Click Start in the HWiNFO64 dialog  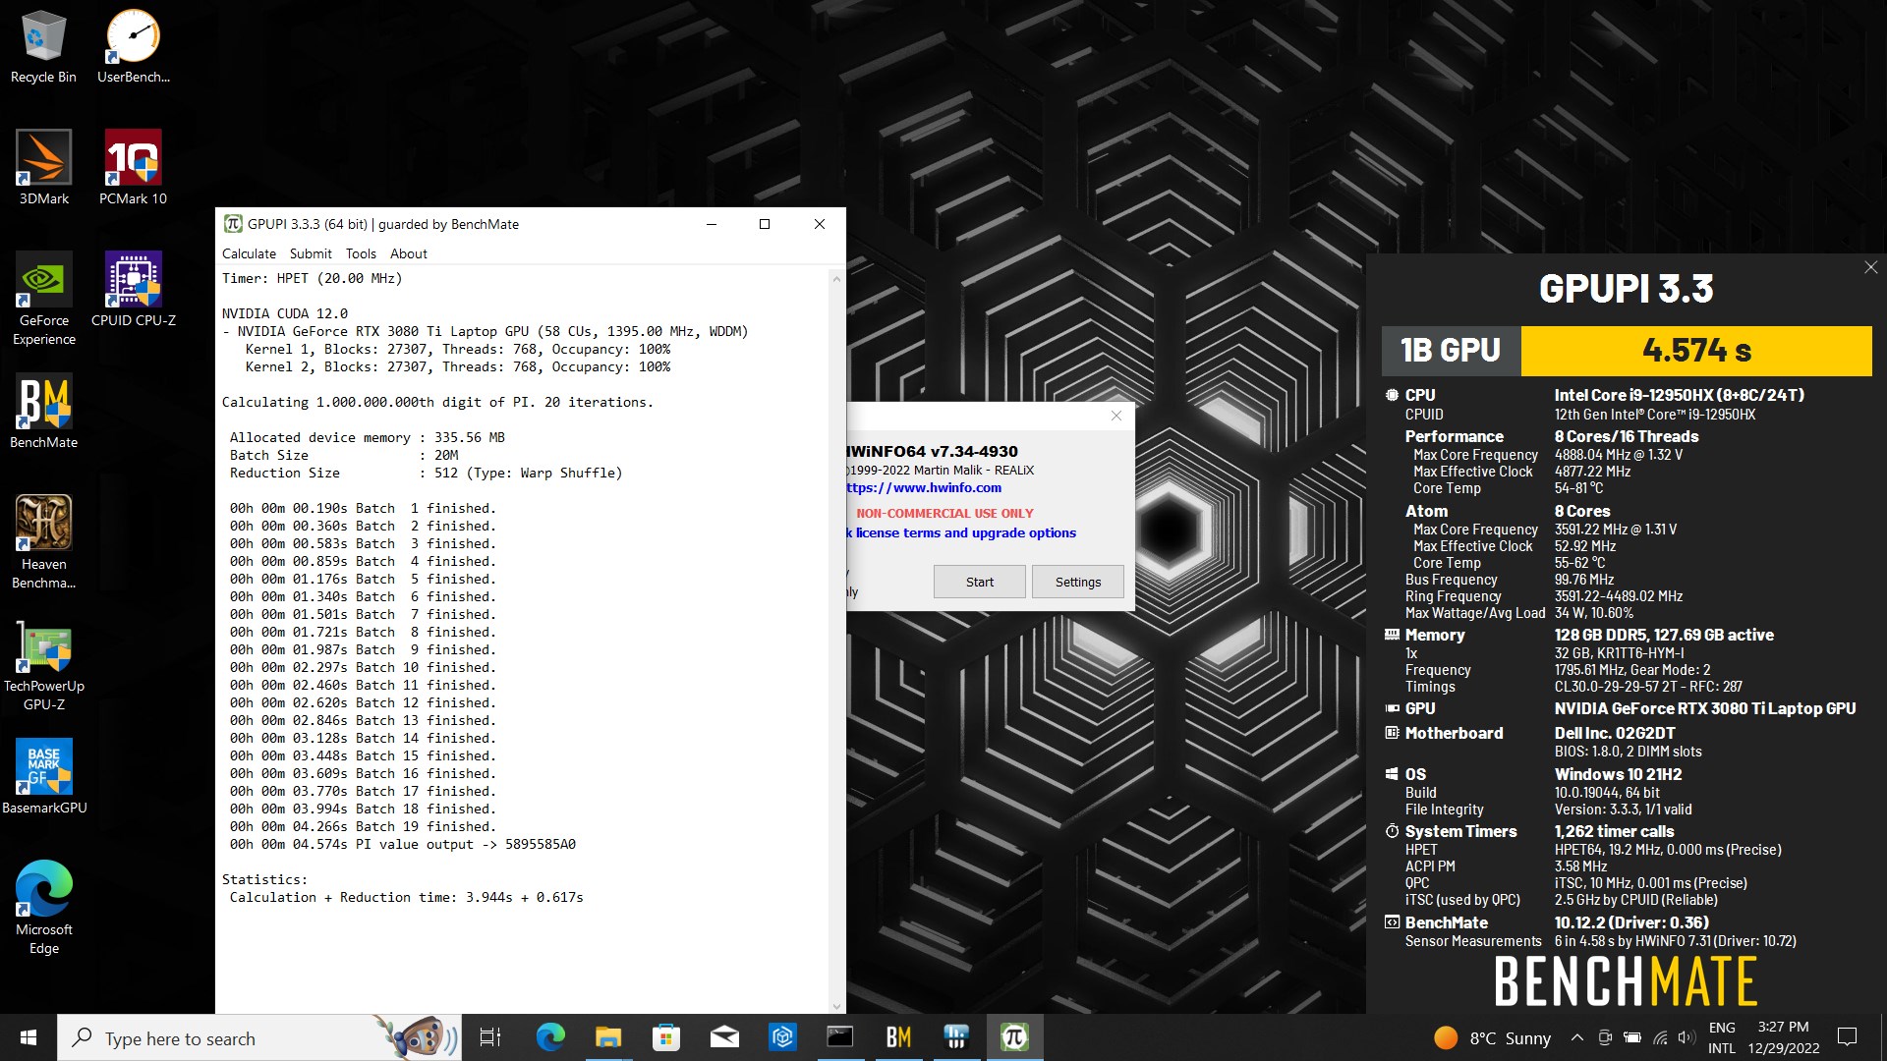980,582
